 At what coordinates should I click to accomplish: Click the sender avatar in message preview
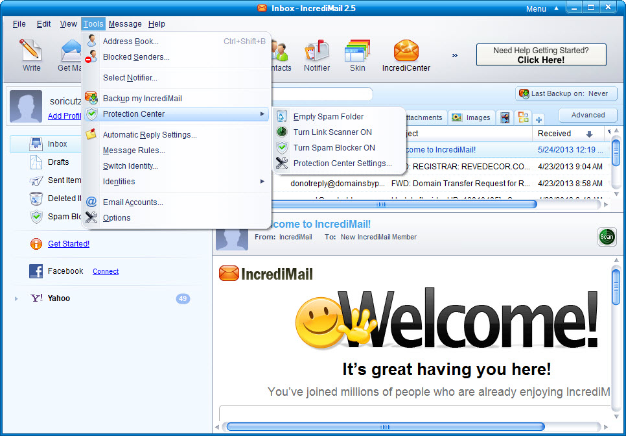(x=232, y=239)
